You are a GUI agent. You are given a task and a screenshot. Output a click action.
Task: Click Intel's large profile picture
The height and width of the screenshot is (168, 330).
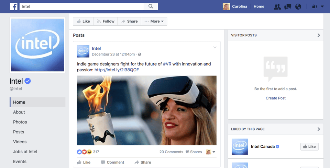coord(37,45)
